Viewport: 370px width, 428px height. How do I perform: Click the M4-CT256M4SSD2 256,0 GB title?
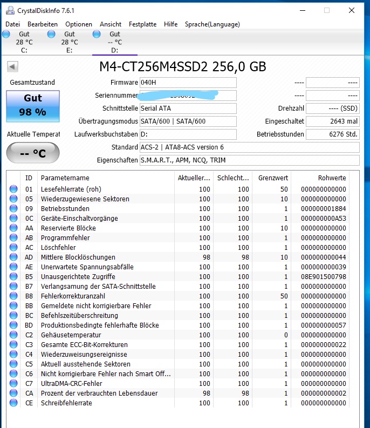coord(182,66)
